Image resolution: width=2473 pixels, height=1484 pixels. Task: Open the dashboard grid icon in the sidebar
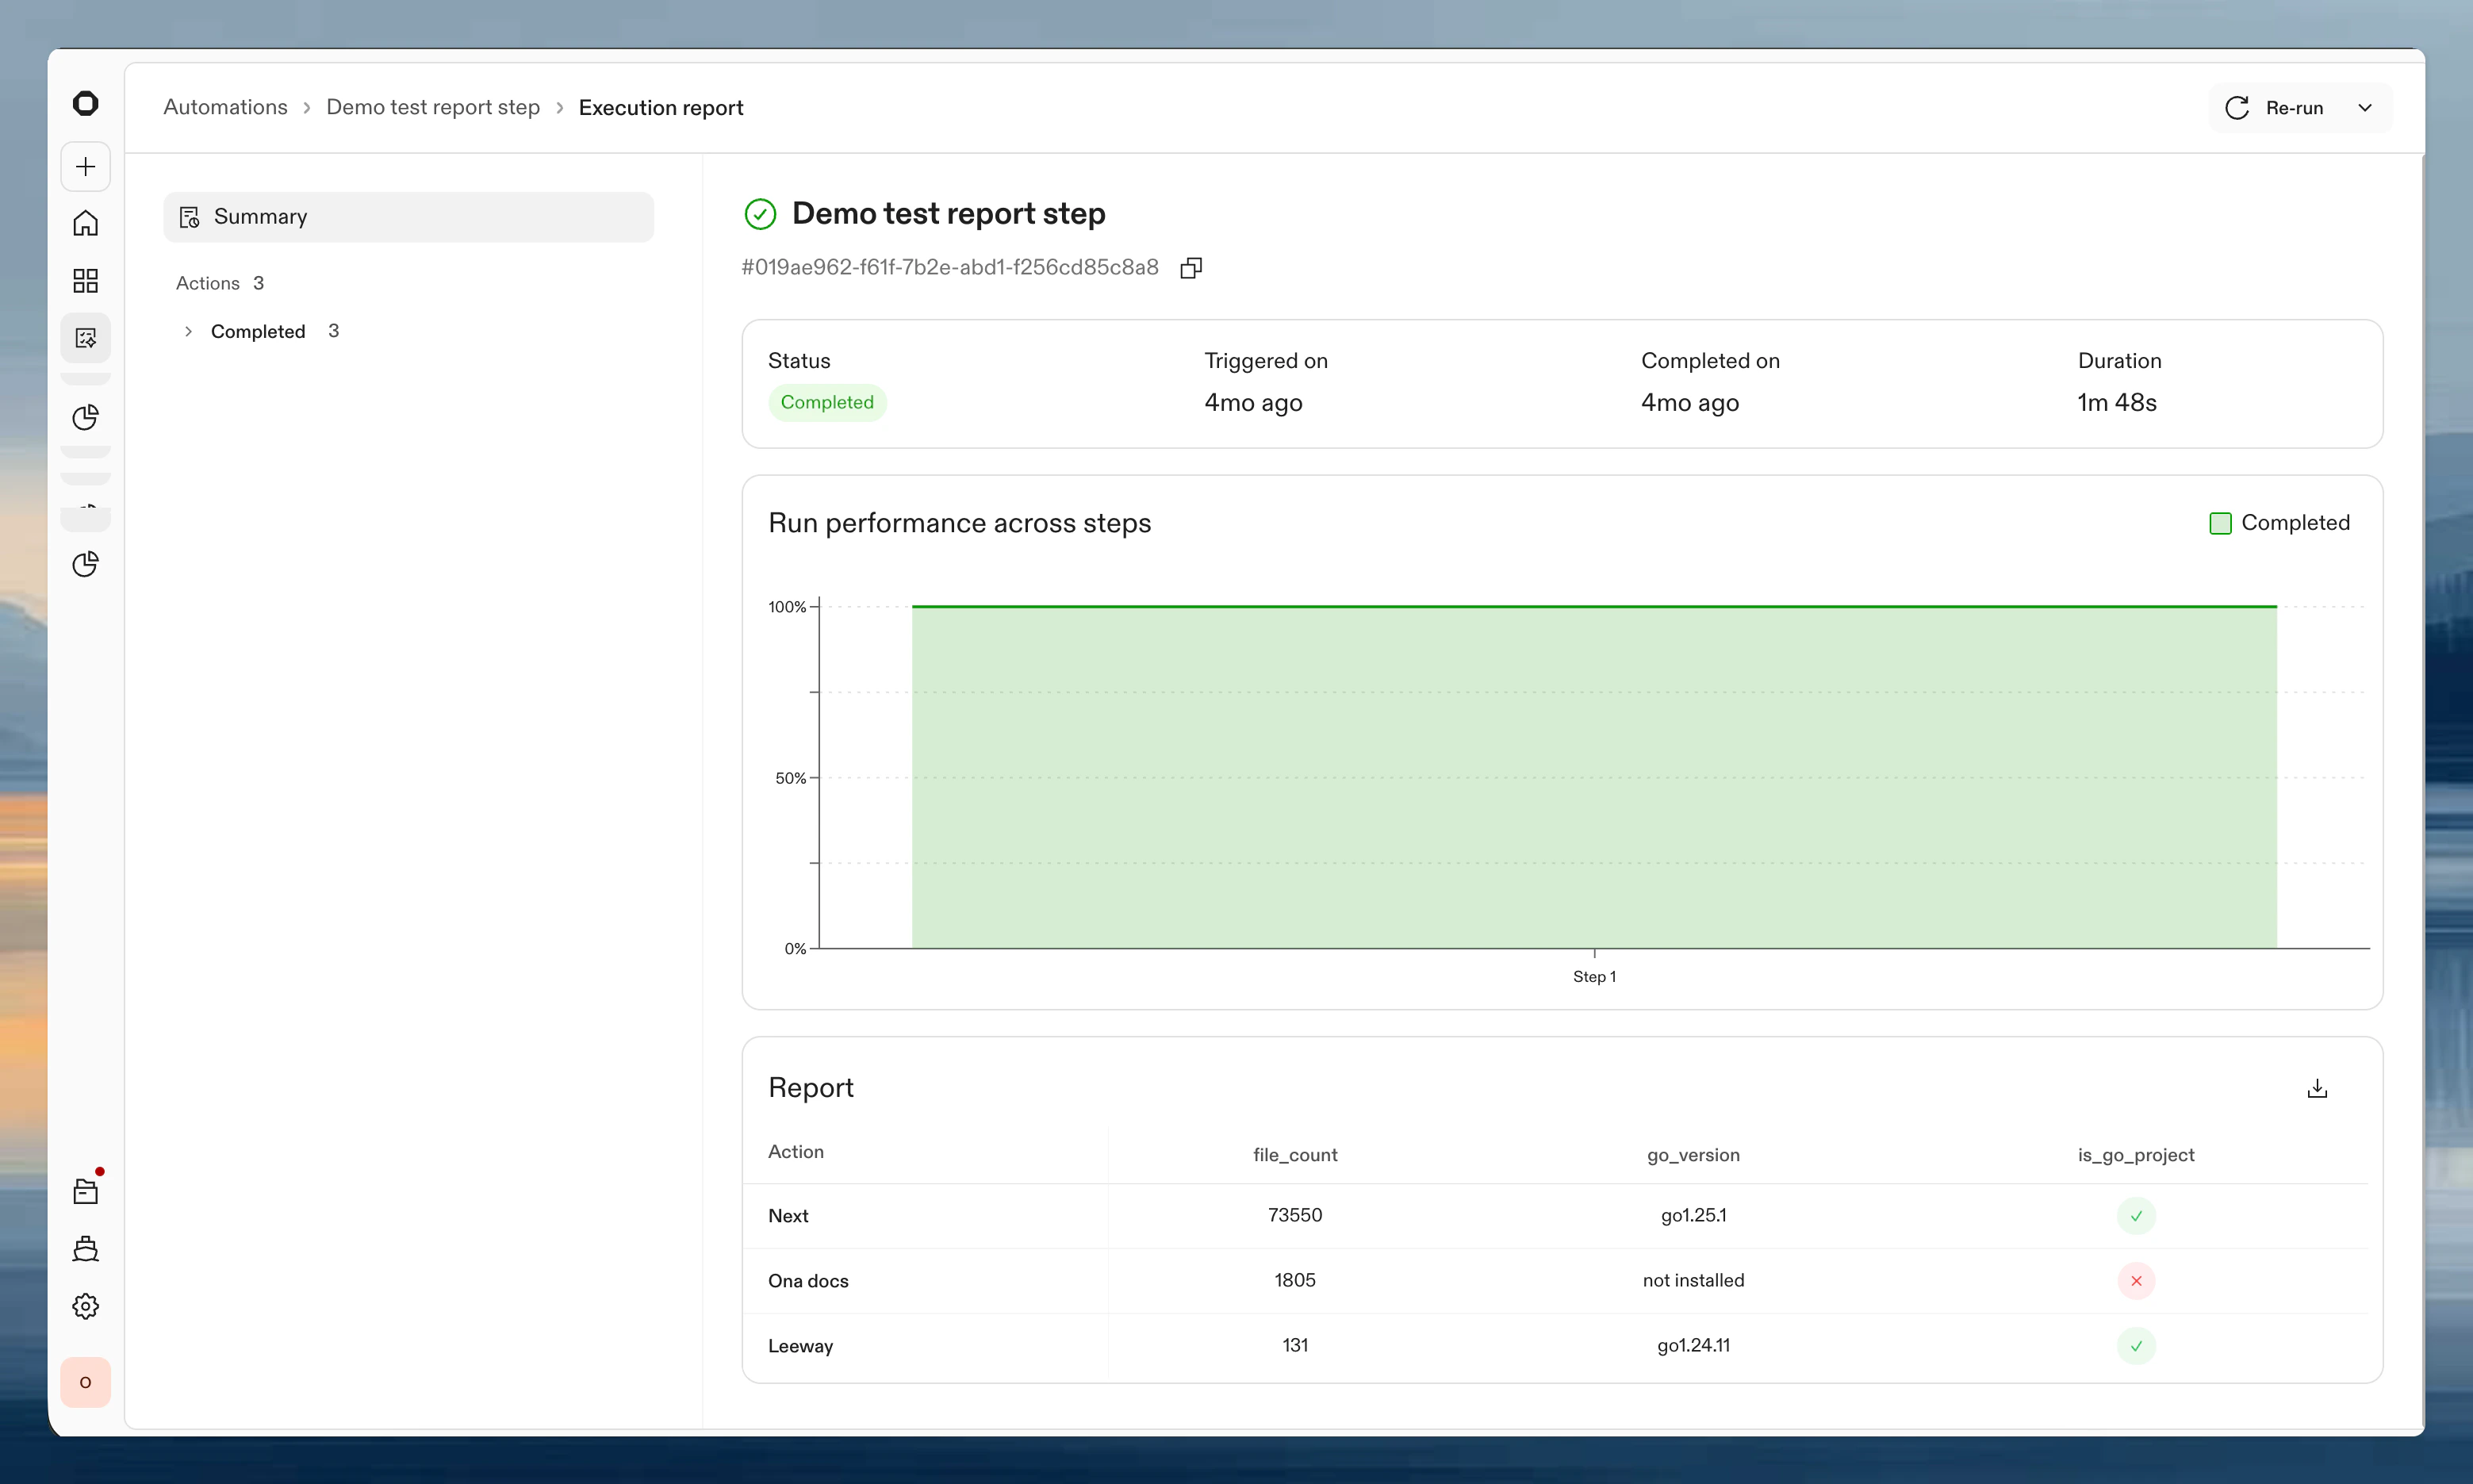(85, 281)
